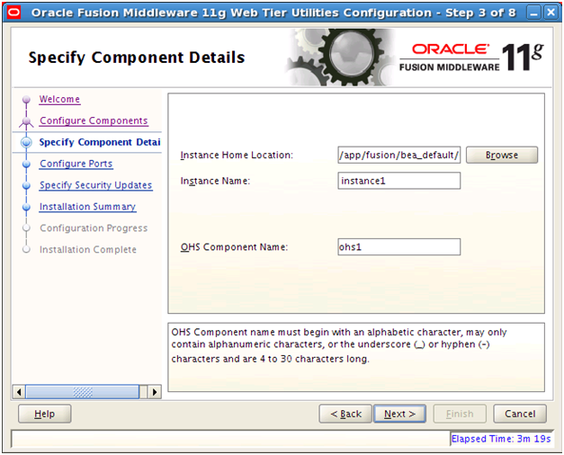Jump to Configure Ports step
The height and width of the screenshot is (455, 564).
point(76,164)
